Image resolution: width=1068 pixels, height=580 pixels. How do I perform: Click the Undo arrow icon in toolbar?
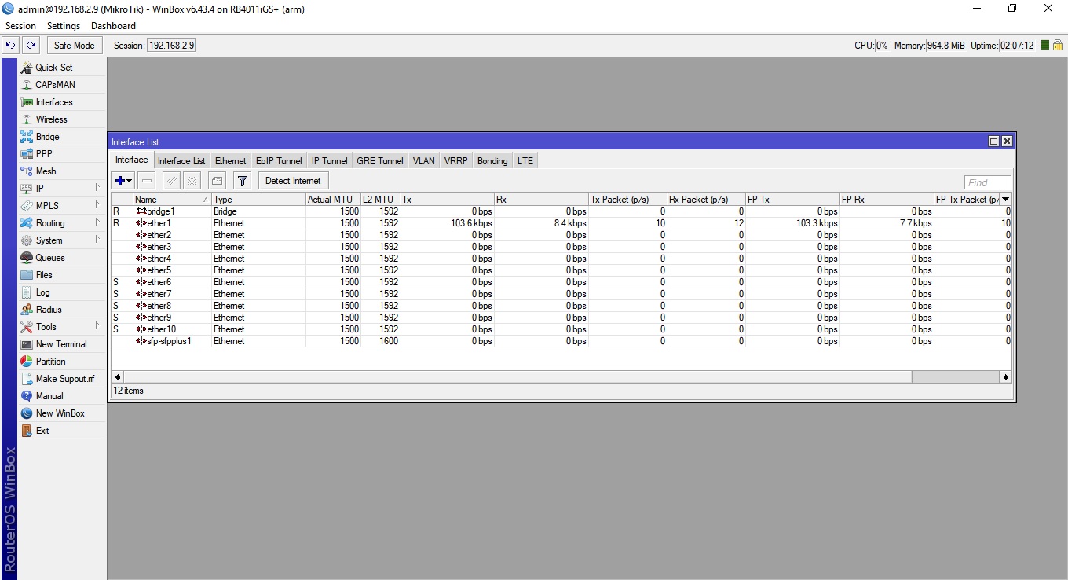pyautogui.click(x=11, y=46)
